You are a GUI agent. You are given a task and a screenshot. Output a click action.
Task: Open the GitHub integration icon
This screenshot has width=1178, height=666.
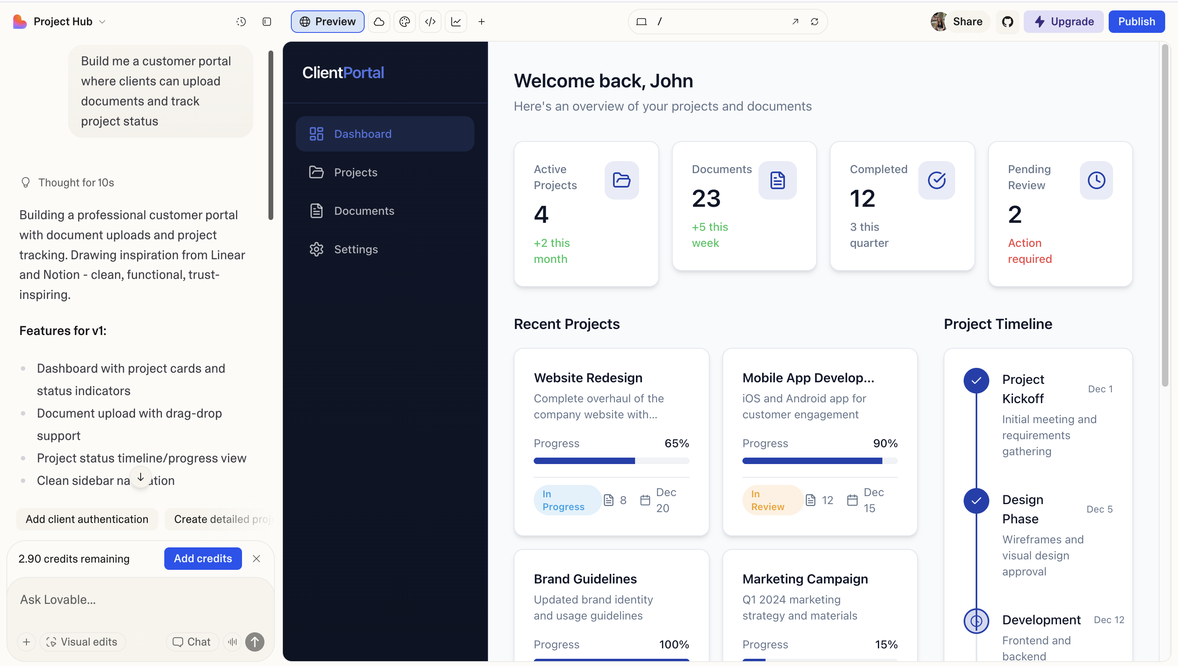1007,22
